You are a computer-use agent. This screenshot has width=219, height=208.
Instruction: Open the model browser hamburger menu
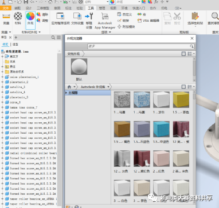point(58,38)
